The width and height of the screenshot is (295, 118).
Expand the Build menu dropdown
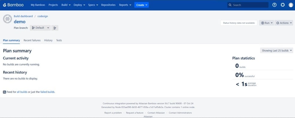tap(66, 5)
